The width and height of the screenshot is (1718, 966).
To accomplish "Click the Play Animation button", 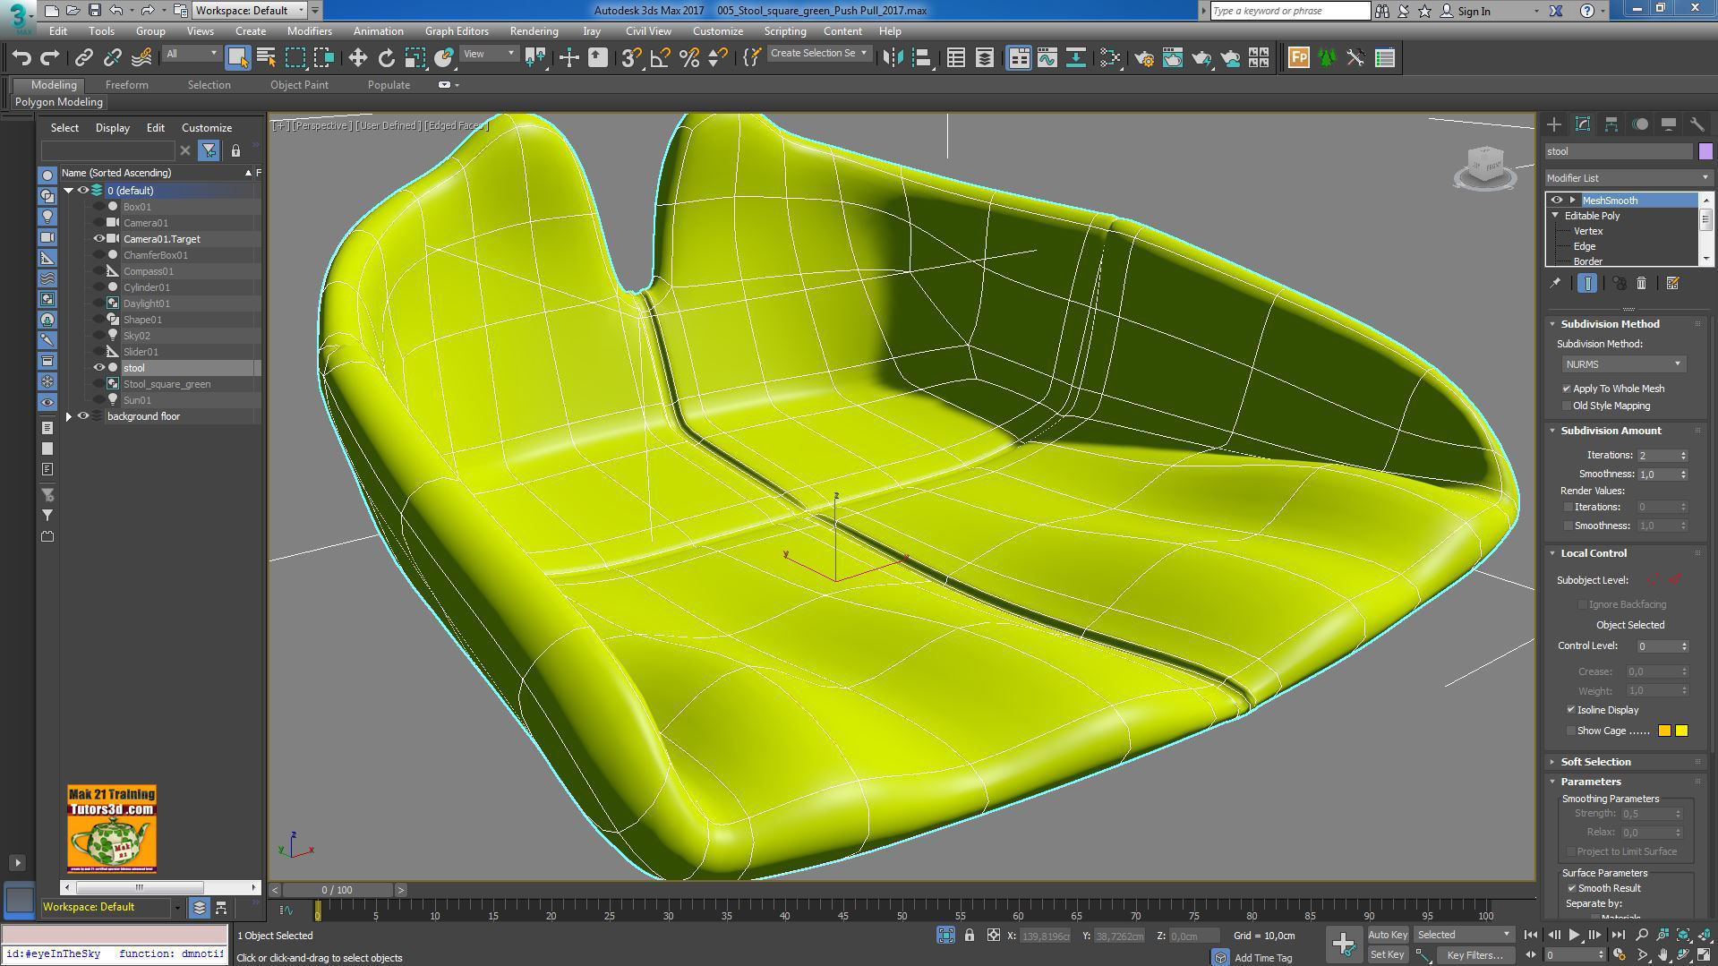I will pos(1574,935).
